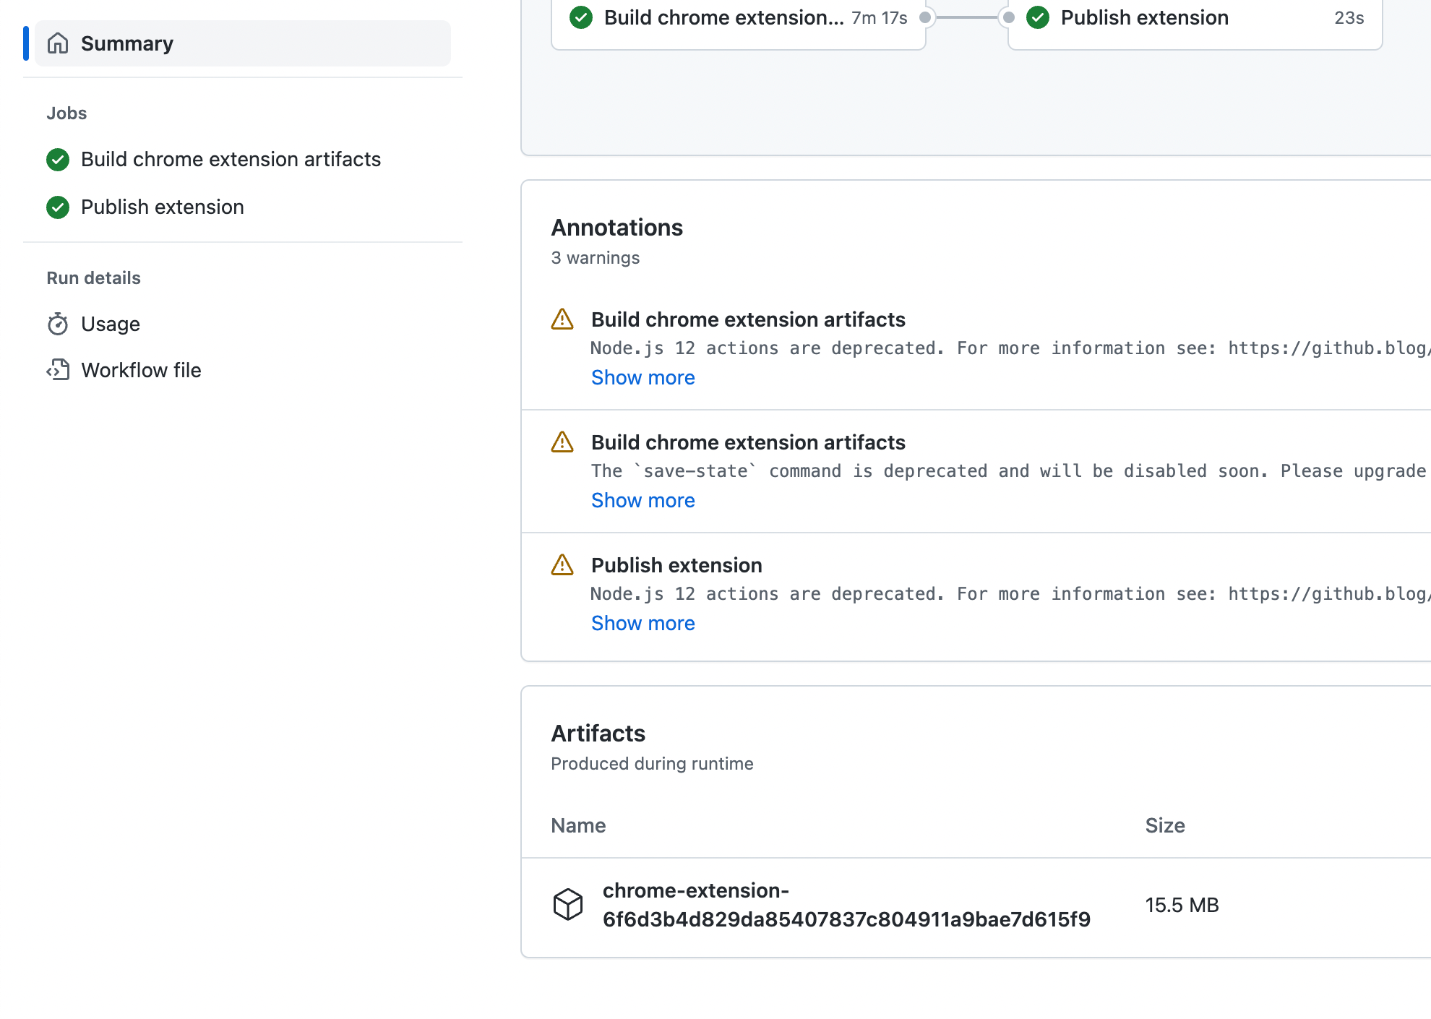
Task: Click the artifact package cube icon
Action: point(568,904)
